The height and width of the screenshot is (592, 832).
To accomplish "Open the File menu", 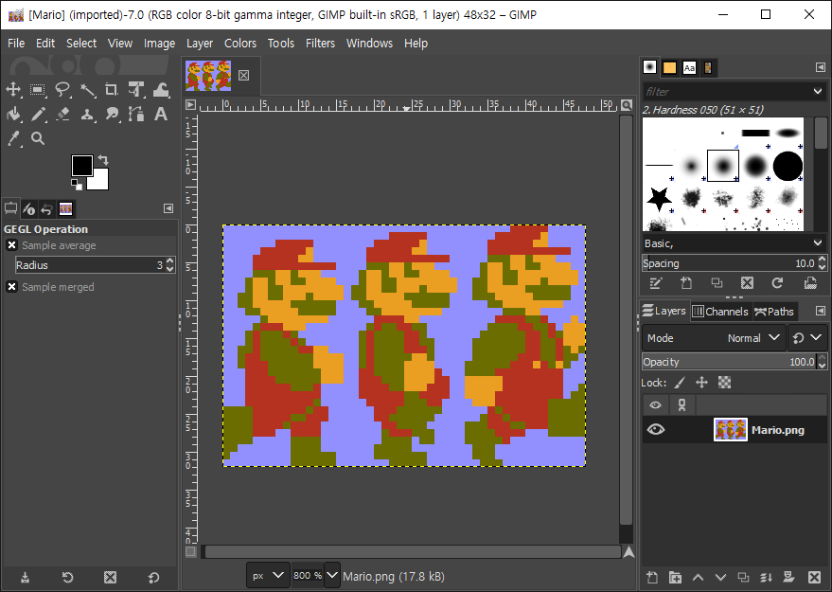I will point(16,43).
